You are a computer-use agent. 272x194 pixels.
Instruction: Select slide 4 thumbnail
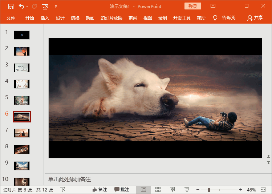pyautogui.click(x=22, y=84)
